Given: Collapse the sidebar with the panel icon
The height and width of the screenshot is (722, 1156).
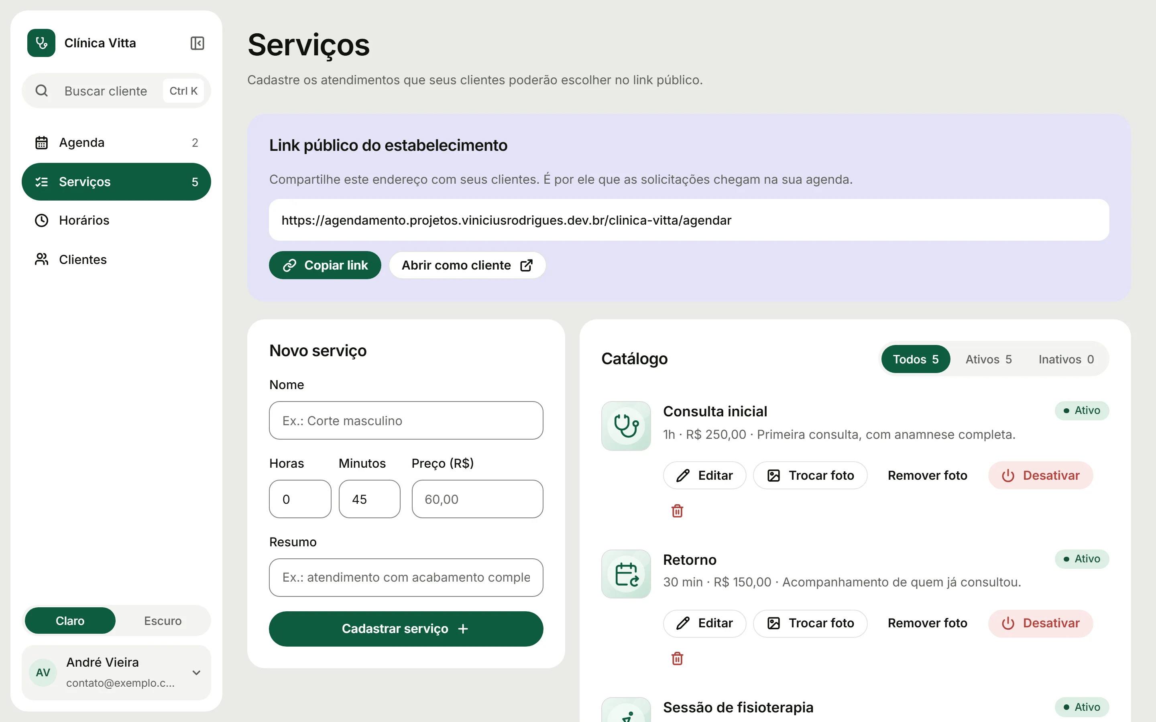Looking at the screenshot, I should (197, 43).
